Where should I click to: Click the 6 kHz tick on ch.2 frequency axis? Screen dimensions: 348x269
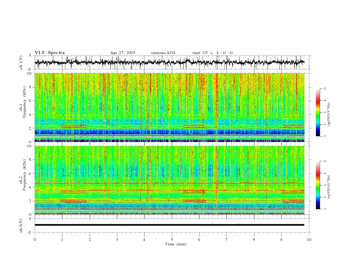point(31,174)
